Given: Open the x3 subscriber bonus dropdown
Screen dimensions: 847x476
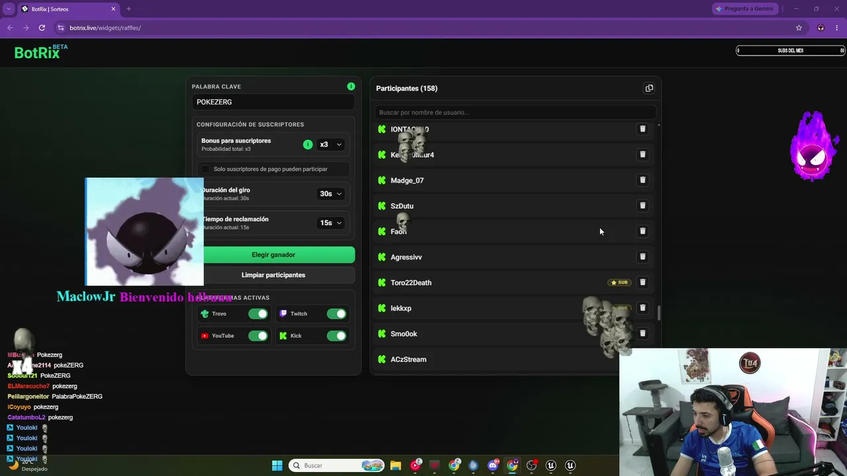Looking at the screenshot, I should pyautogui.click(x=330, y=144).
